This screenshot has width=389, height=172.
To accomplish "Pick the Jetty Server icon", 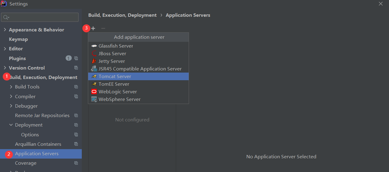I will click(x=94, y=61).
